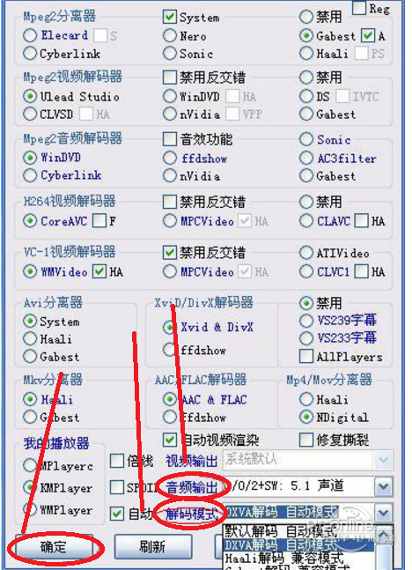The image size is (412, 570).
Task: Choose the CLVC1 decoder option
Action: [x=306, y=271]
